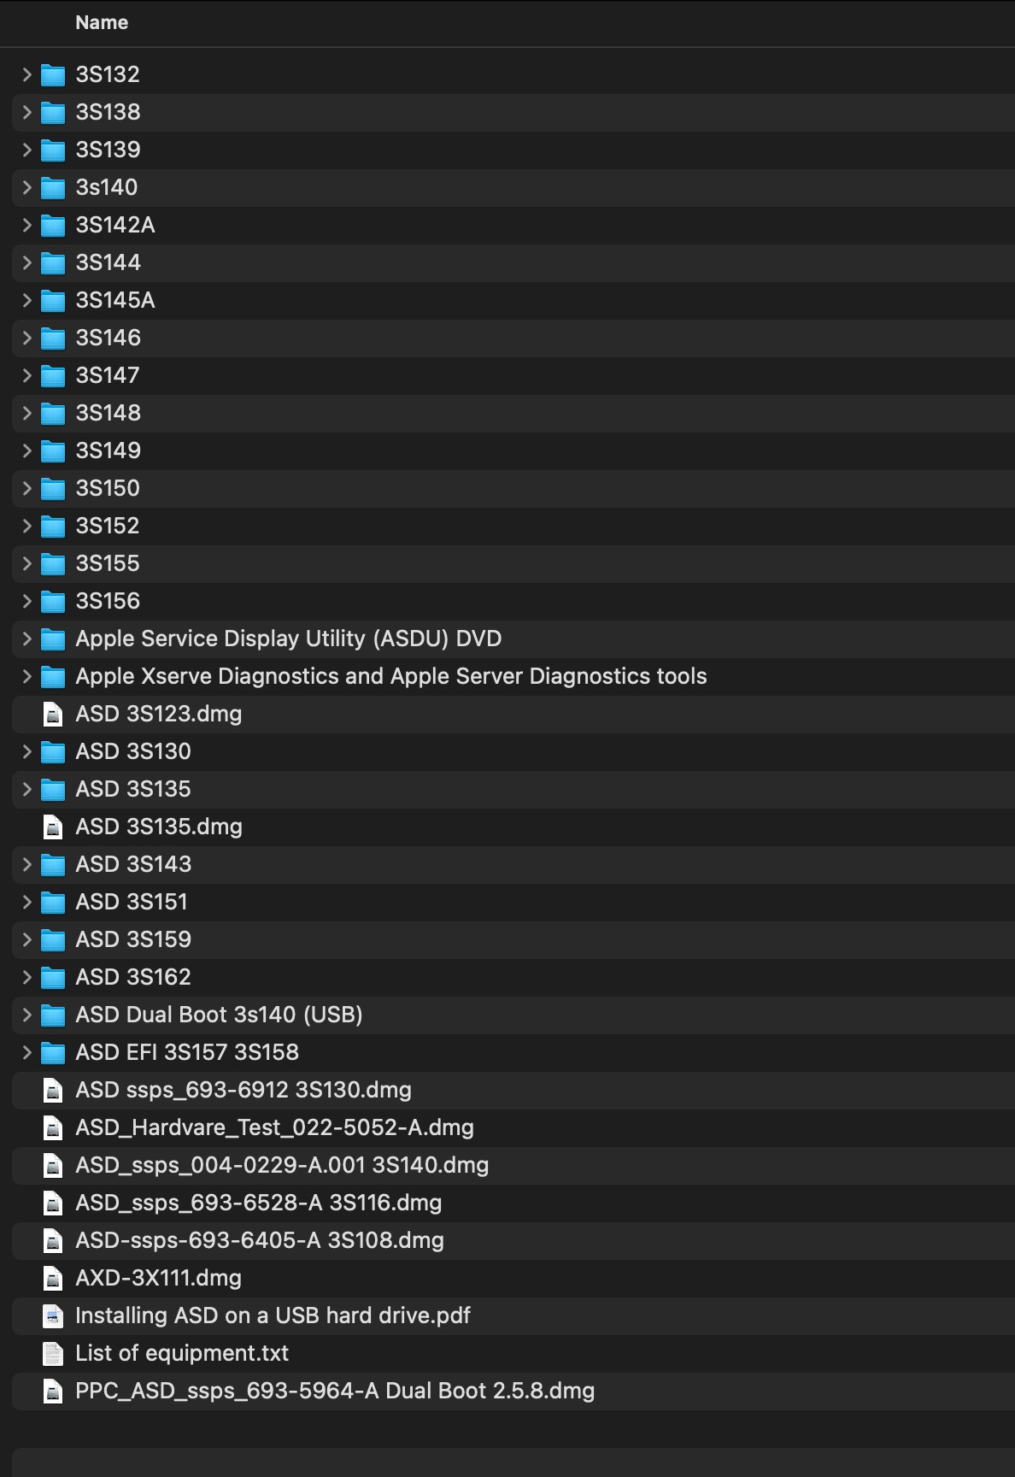Screen dimensions: 1015x1477
Task: Expand the 3S148 folder chevron
Action: tap(26, 414)
